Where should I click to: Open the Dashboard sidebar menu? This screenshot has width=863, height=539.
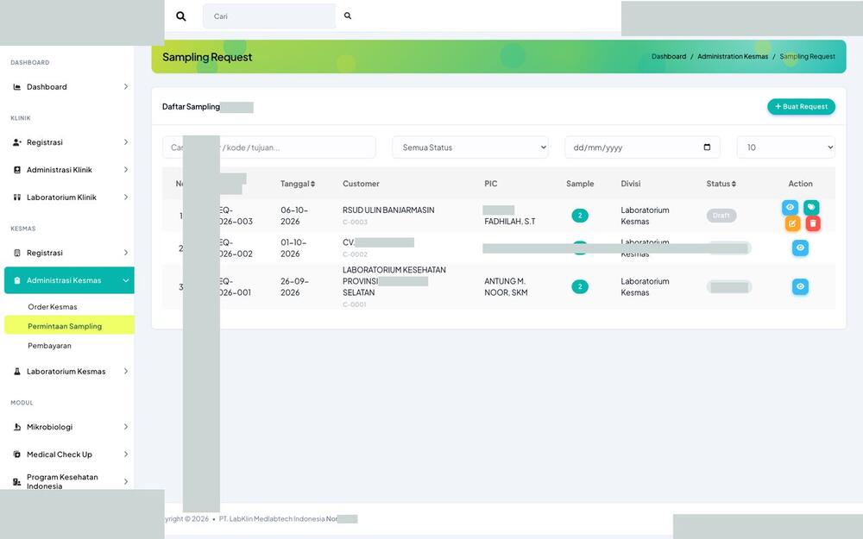coord(69,87)
